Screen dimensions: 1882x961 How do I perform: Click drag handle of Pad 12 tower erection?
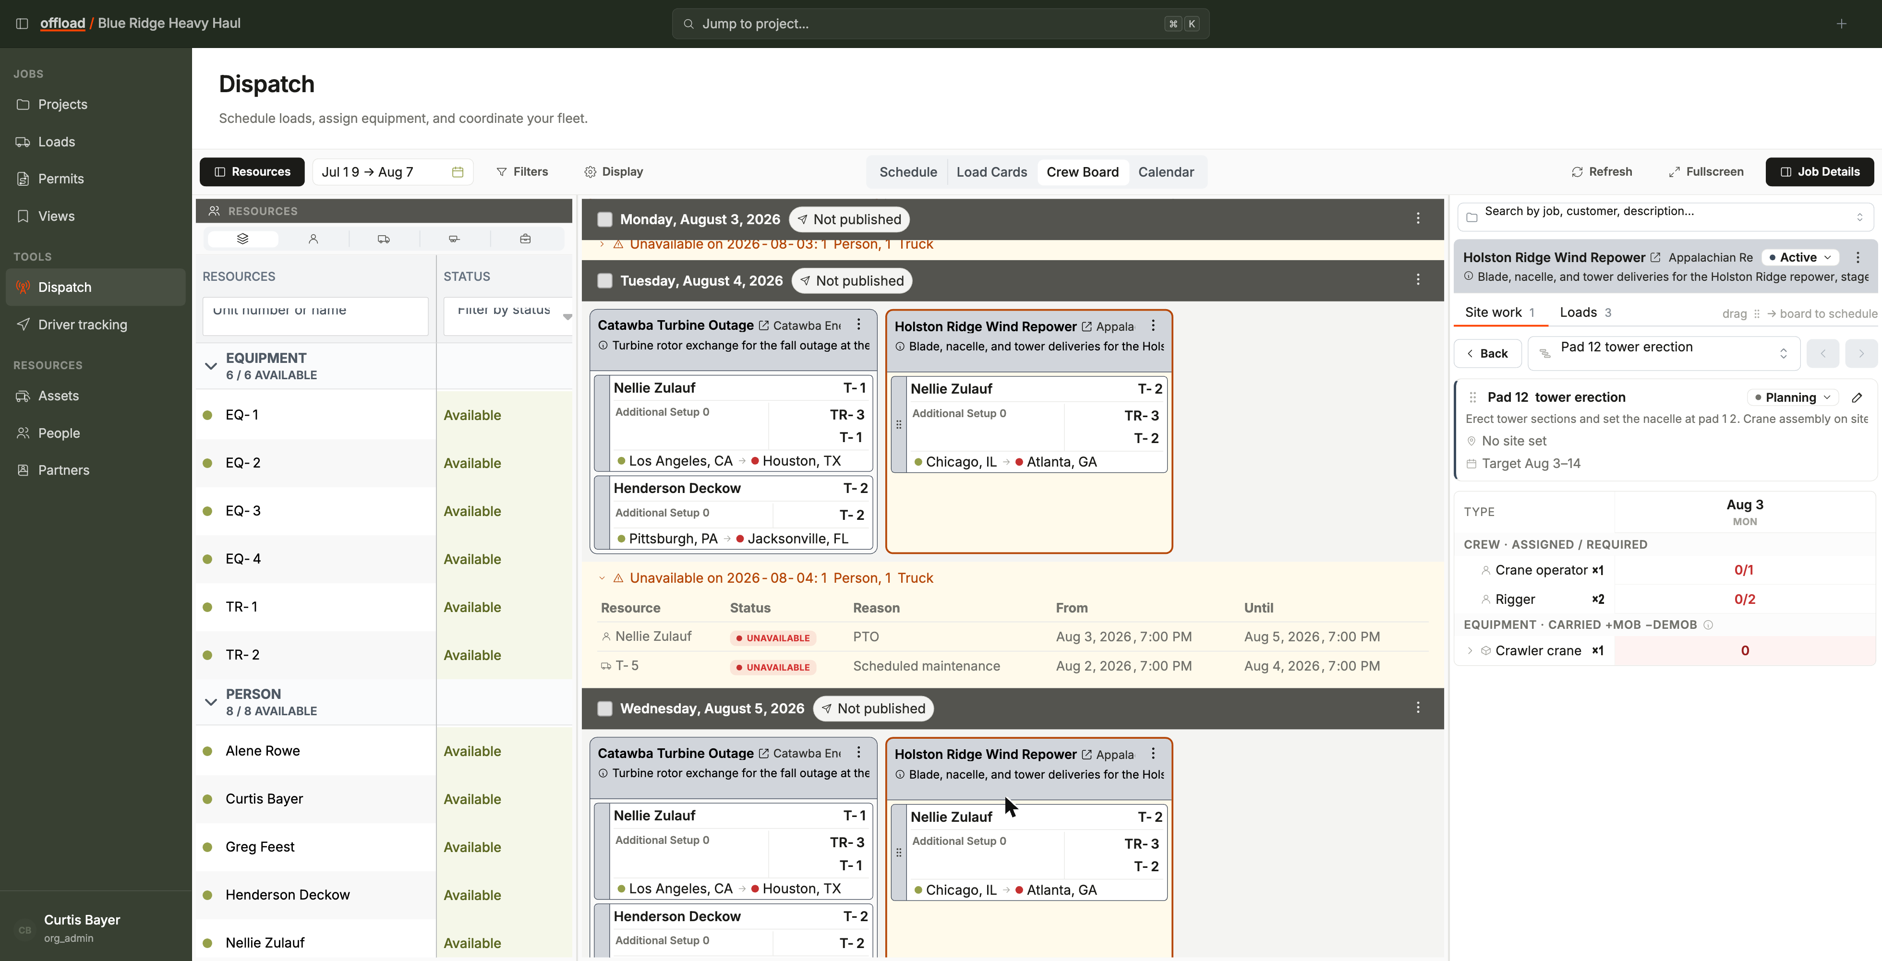[1473, 397]
